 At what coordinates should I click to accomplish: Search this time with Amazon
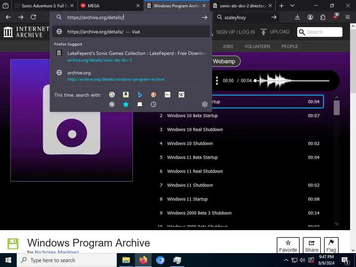(x=126, y=95)
